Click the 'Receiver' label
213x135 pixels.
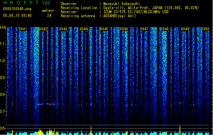coord(69,12)
